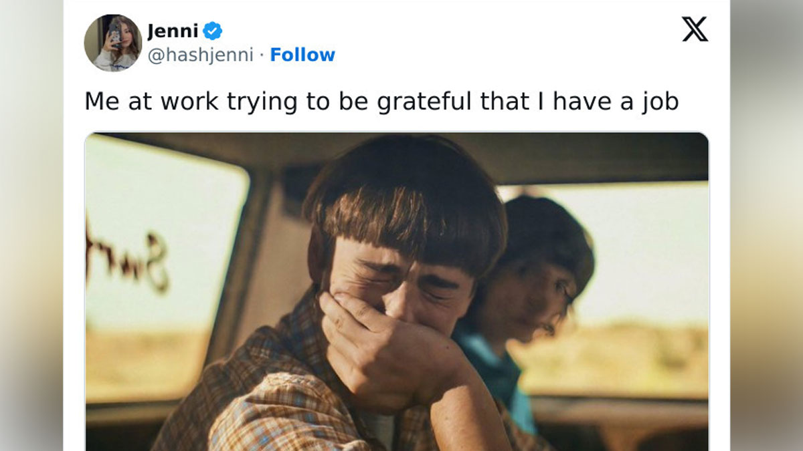Open the X logo link
The height and width of the screenshot is (451, 803).
(x=695, y=29)
